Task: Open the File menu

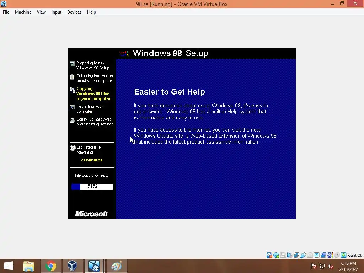Action: click(6, 12)
